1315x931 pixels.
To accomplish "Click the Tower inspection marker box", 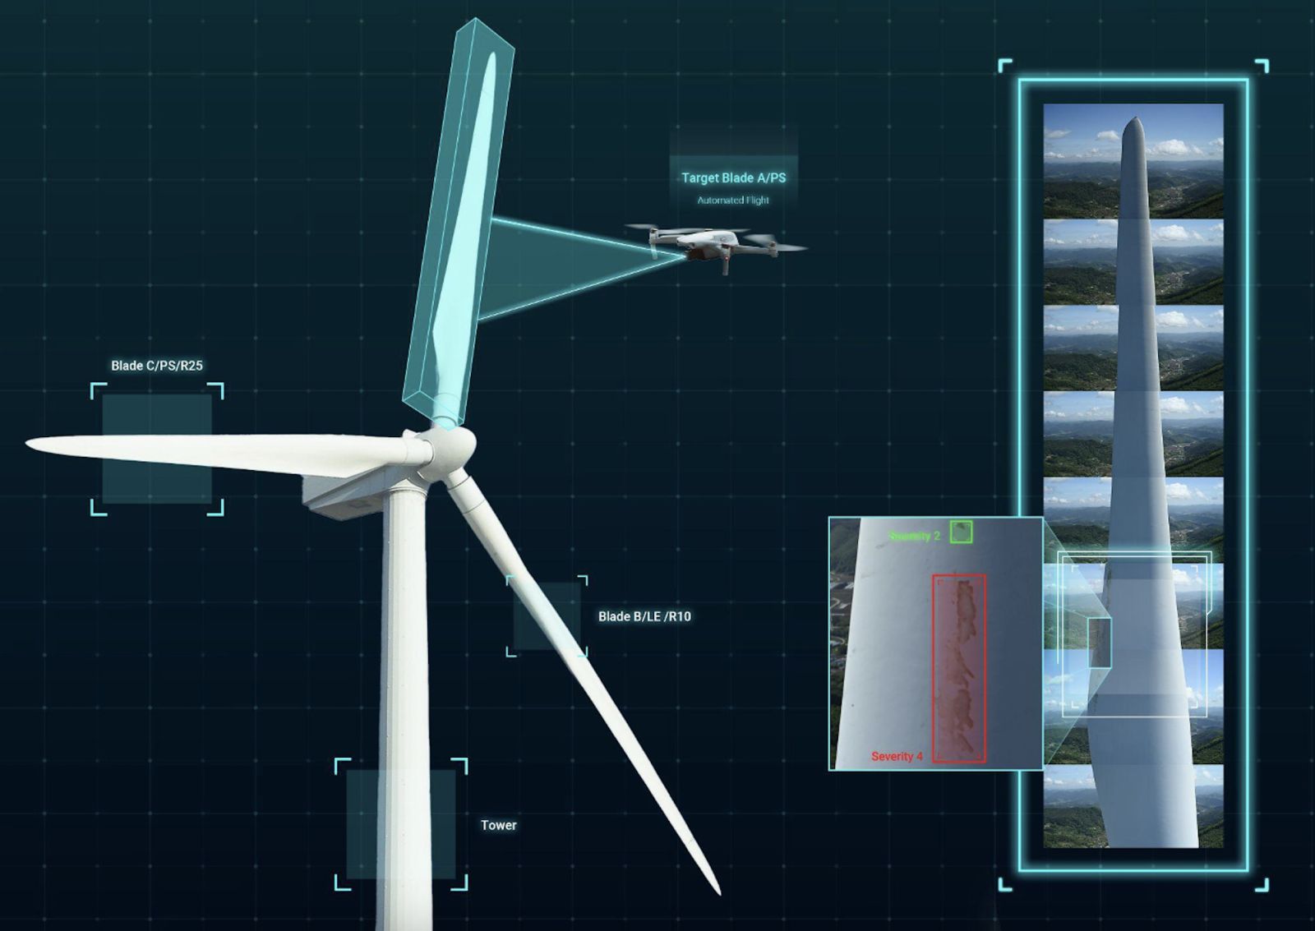I will [x=401, y=824].
